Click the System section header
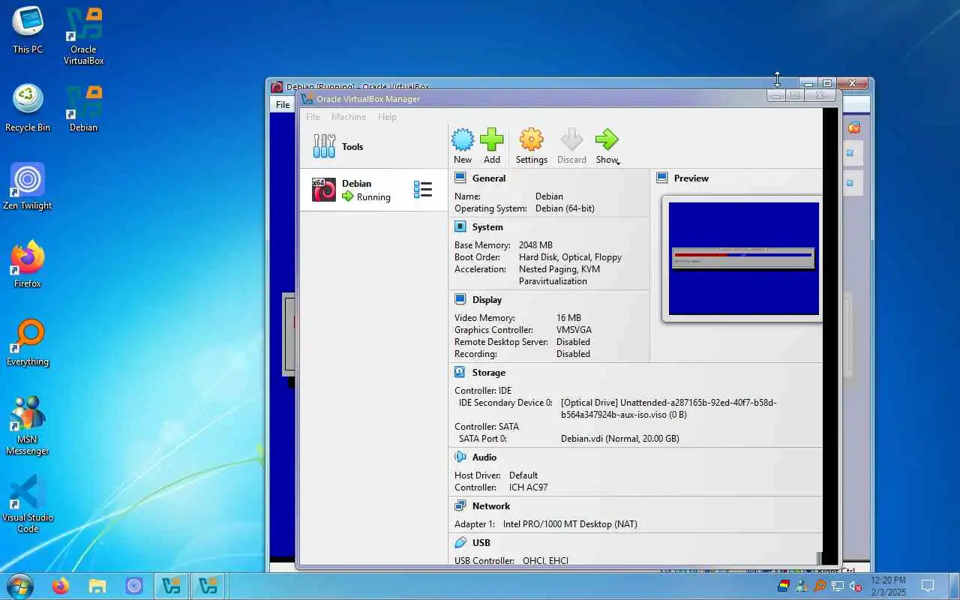Image resolution: width=960 pixels, height=600 pixels. click(487, 227)
